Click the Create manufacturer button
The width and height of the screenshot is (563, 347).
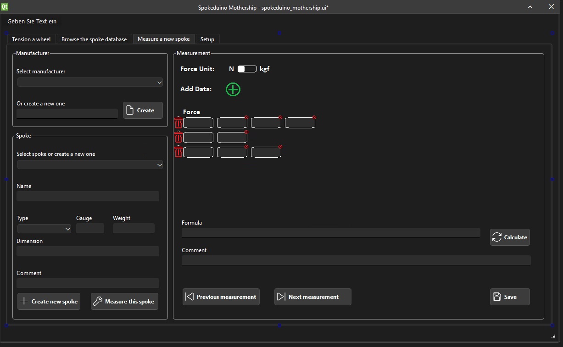(x=143, y=110)
